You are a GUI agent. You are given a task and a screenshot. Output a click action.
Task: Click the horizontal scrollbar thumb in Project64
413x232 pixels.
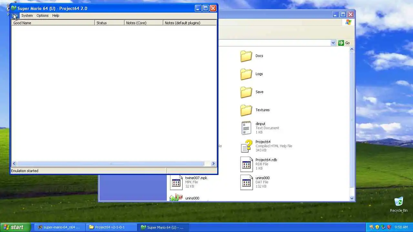click(x=110, y=164)
